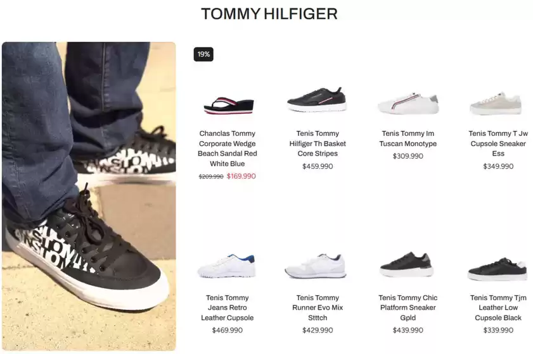Viewport: 533px width, 354px height.
Task: Open the Corporate Wedge Beach Sandal image
Action: (x=229, y=106)
